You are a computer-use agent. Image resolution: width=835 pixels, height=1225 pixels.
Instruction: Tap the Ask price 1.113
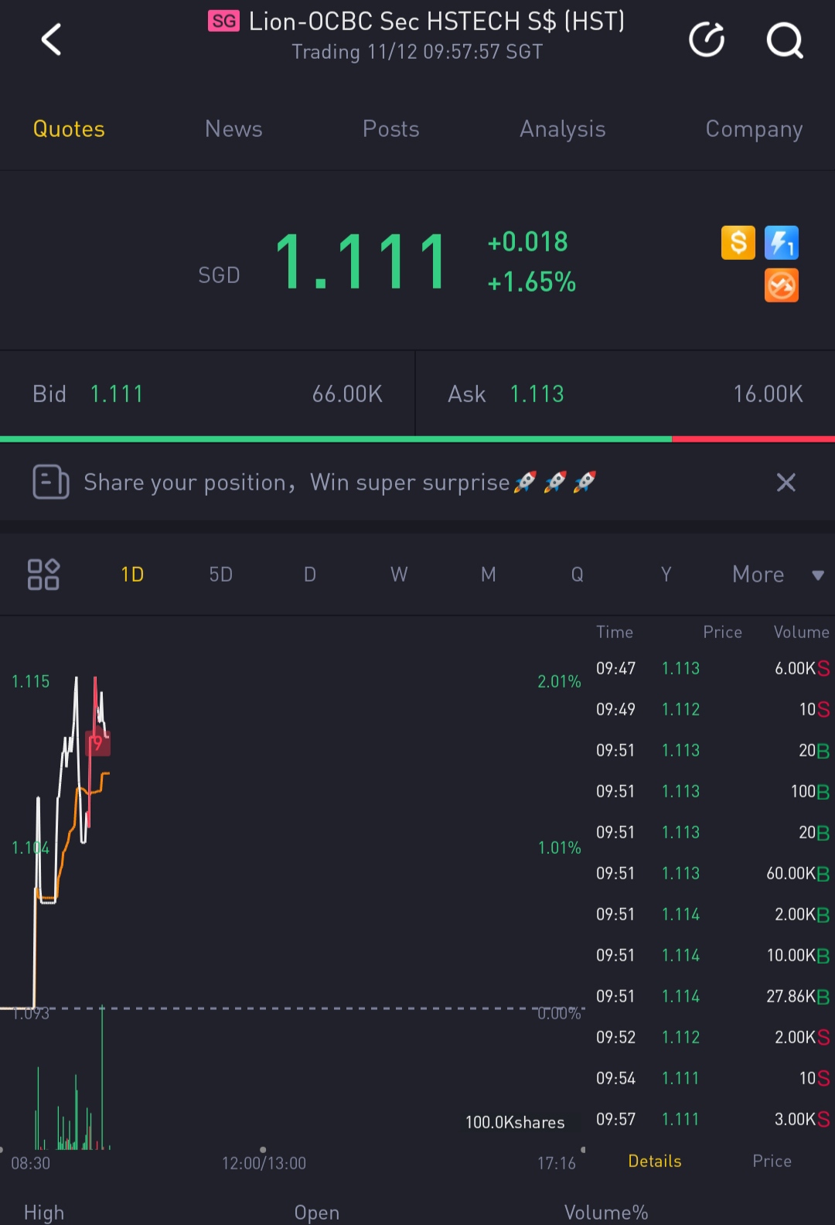[x=537, y=394]
